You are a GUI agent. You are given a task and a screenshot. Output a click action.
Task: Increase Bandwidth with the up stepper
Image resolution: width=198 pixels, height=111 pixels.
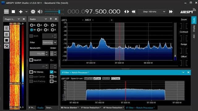point(47,52)
